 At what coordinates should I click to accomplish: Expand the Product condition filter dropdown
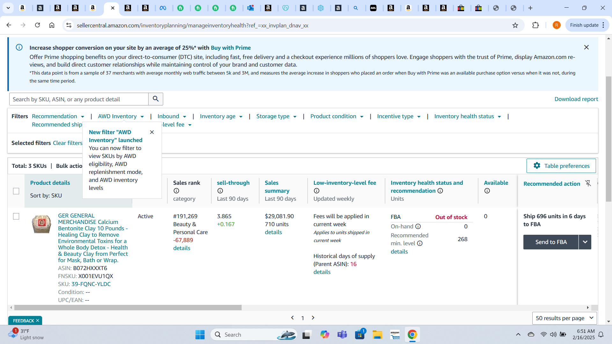[x=337, y=116]
